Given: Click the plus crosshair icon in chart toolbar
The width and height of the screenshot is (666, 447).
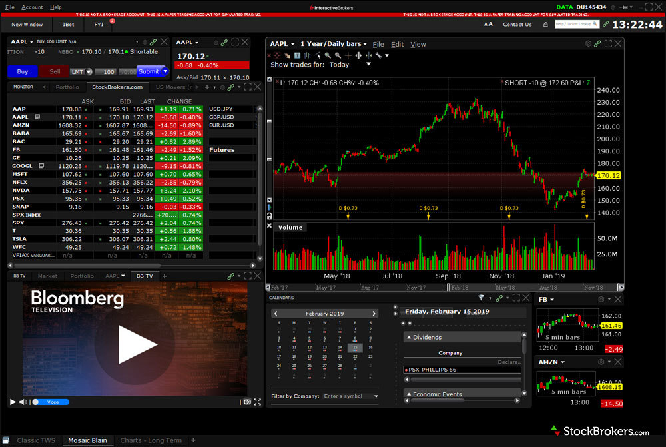Looking at the screenshot, I should click(x=348, y=55).
